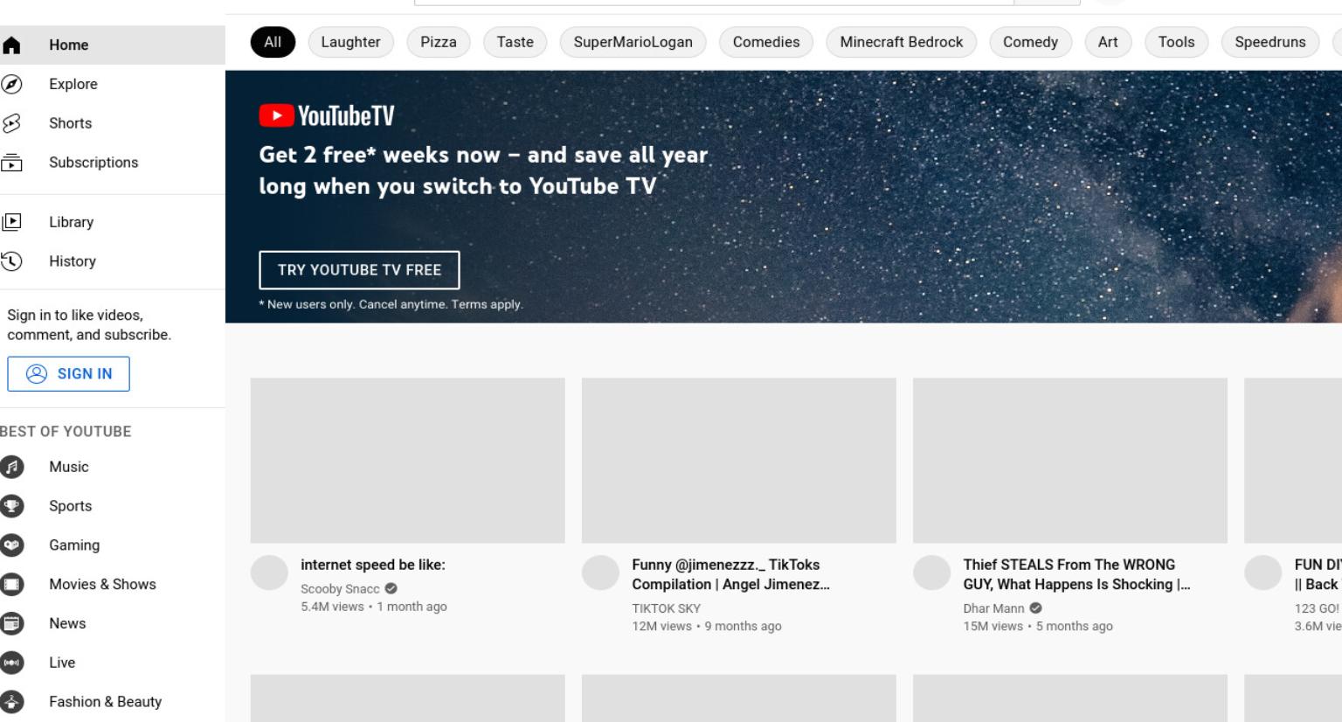Click Dhar Mann channel avatar
1342x722 pixels.
pyautogui.click(x=931, y=573)
